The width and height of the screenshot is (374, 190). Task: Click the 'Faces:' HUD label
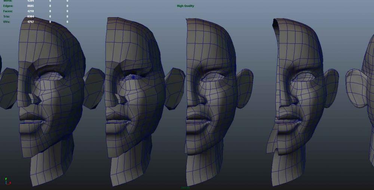(x=8, y=11)
